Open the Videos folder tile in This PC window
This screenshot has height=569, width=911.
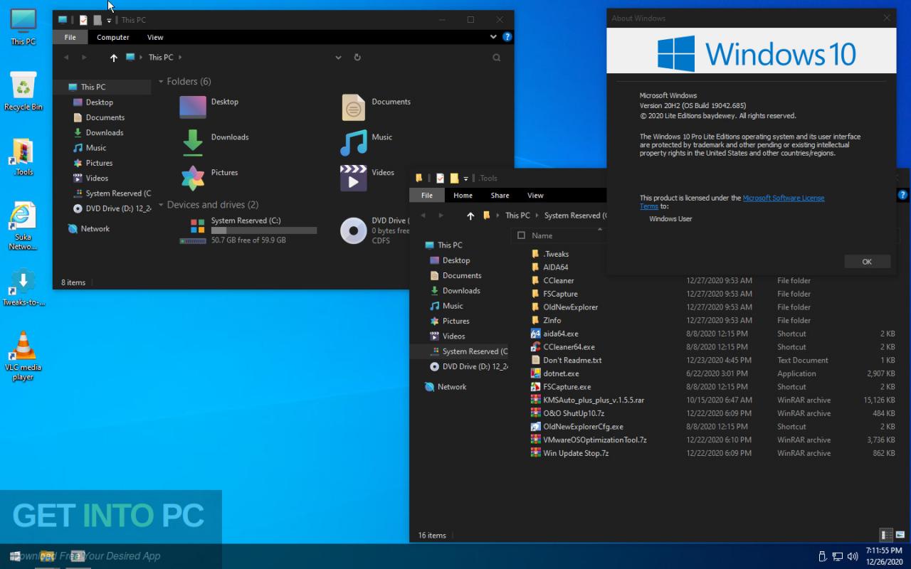pos(367,177)
